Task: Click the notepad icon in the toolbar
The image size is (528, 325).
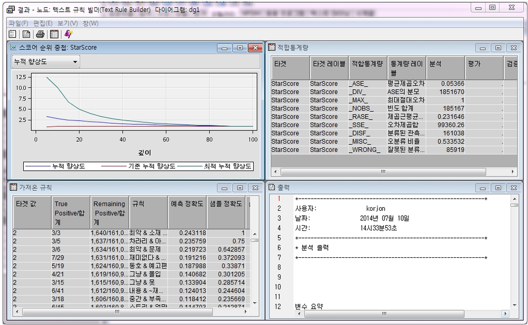Action: [x=13, y=34]
